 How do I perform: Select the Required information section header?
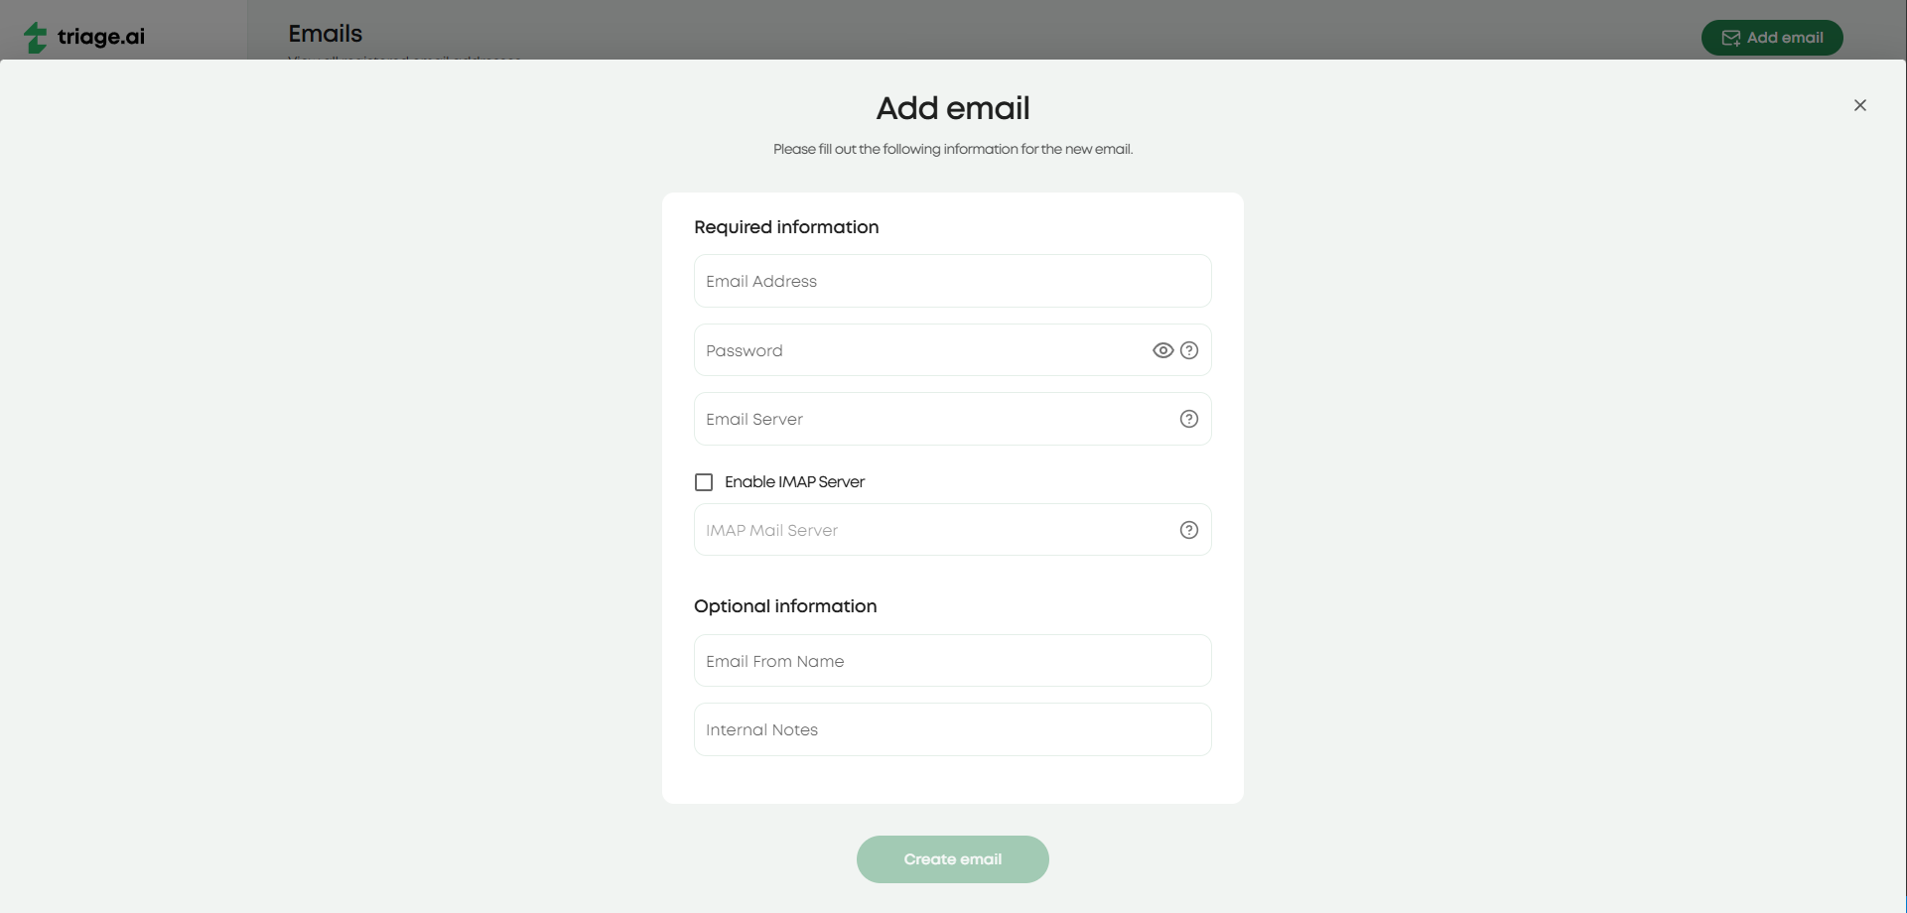click(785, 227)
